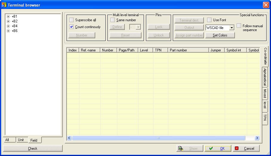Enable the Use Font checkbox
The width and height of the screenshot is (271, 156).
209,20
